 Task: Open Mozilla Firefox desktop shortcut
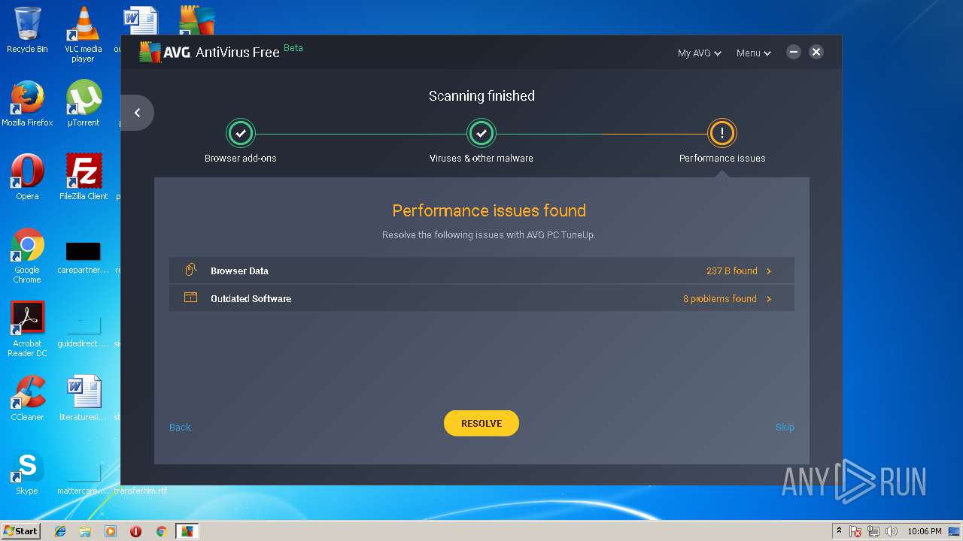[x=27, y=104]
